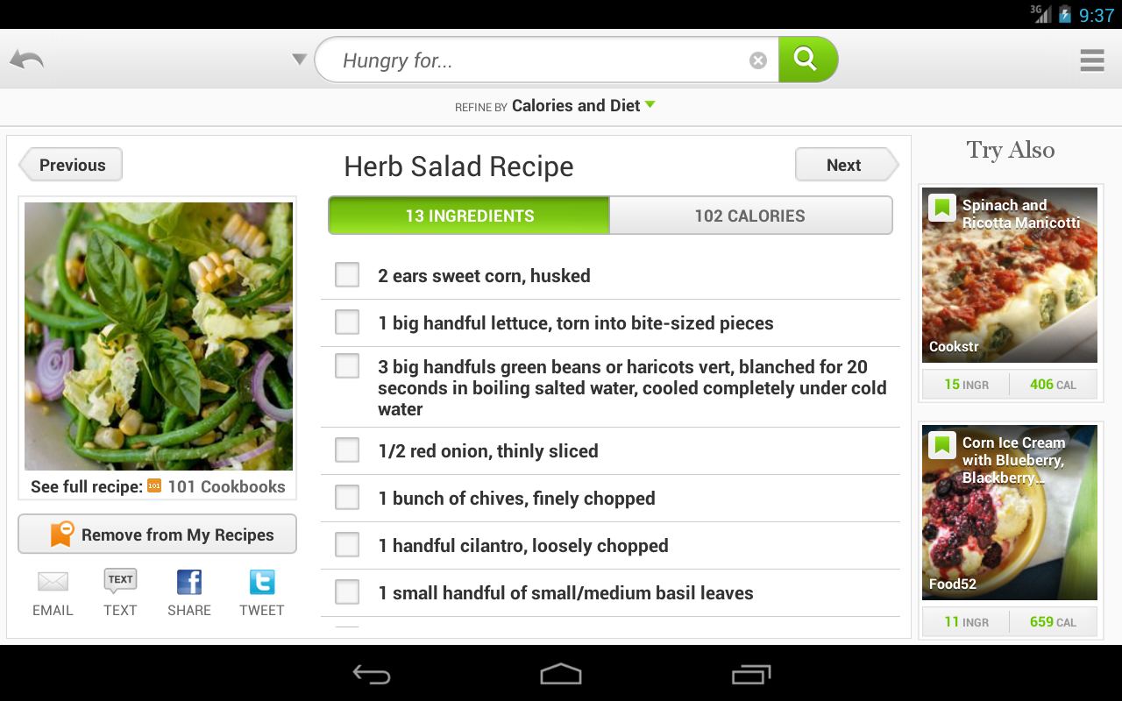The image size is (1122, 701).
Task: Expand the Calories and Diet refine dropdown
Action: [584, 105]
